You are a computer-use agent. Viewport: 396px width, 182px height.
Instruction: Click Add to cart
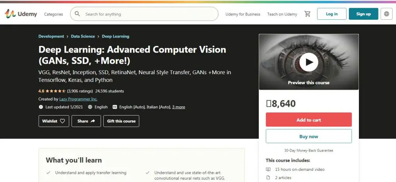point(309,120)
